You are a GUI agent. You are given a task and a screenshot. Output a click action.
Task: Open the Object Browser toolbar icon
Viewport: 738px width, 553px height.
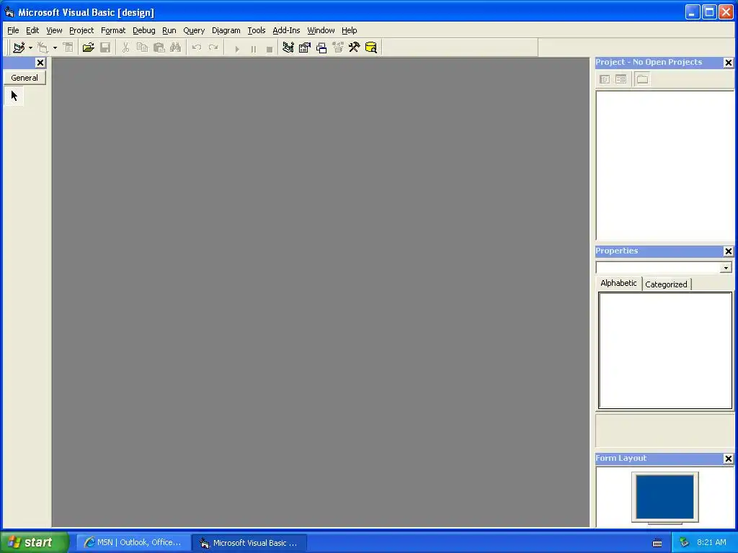coord(338,48)
